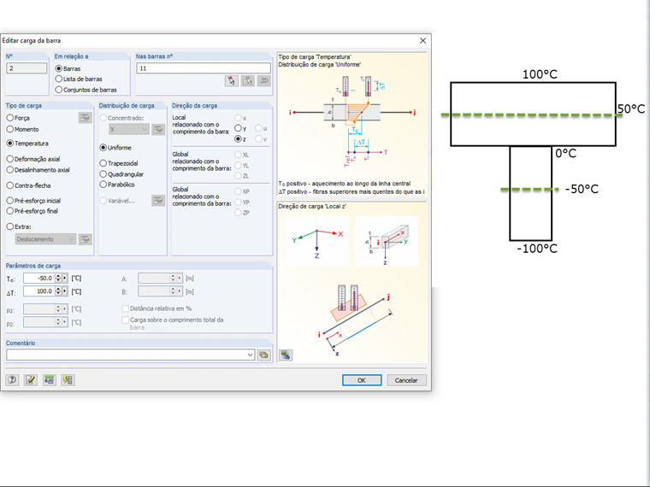The width and height of the screenshot is (650, 487).
Task: Expand the Comentário dropdown arrow
Action: [x=250, y=355]
